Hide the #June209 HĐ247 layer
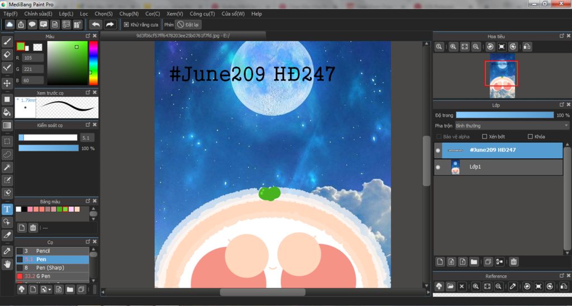This screenshot has width=572, height=306. (438, 150)
